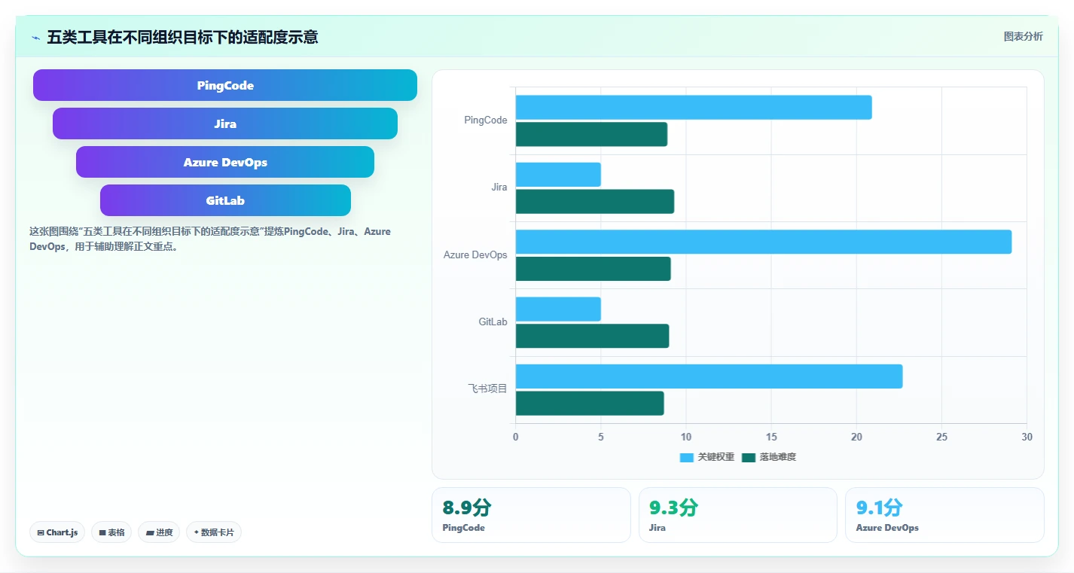1074x573 pixels.
Task: Click 飞书项目's green 落地难度 bar
Action: click(x=590, y=404)
